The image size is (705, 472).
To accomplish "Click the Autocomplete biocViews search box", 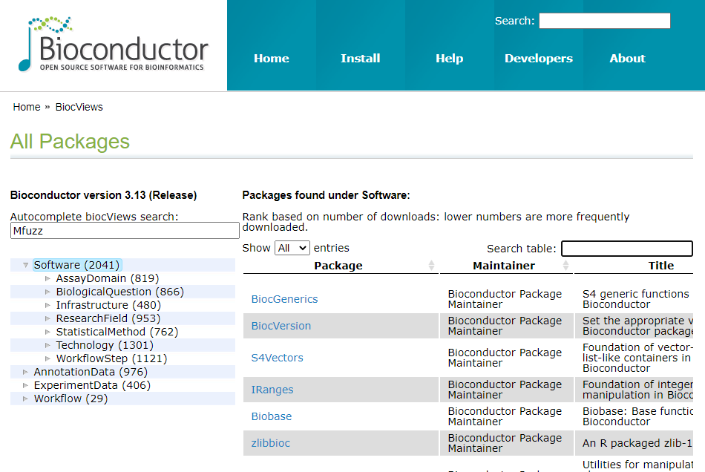I will tap(125, 231).
